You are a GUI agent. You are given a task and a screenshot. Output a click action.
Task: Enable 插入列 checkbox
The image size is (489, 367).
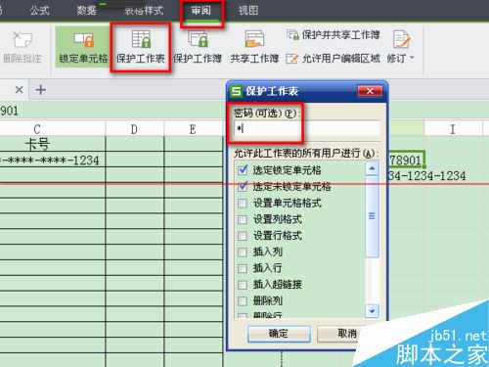coord(243,252)
